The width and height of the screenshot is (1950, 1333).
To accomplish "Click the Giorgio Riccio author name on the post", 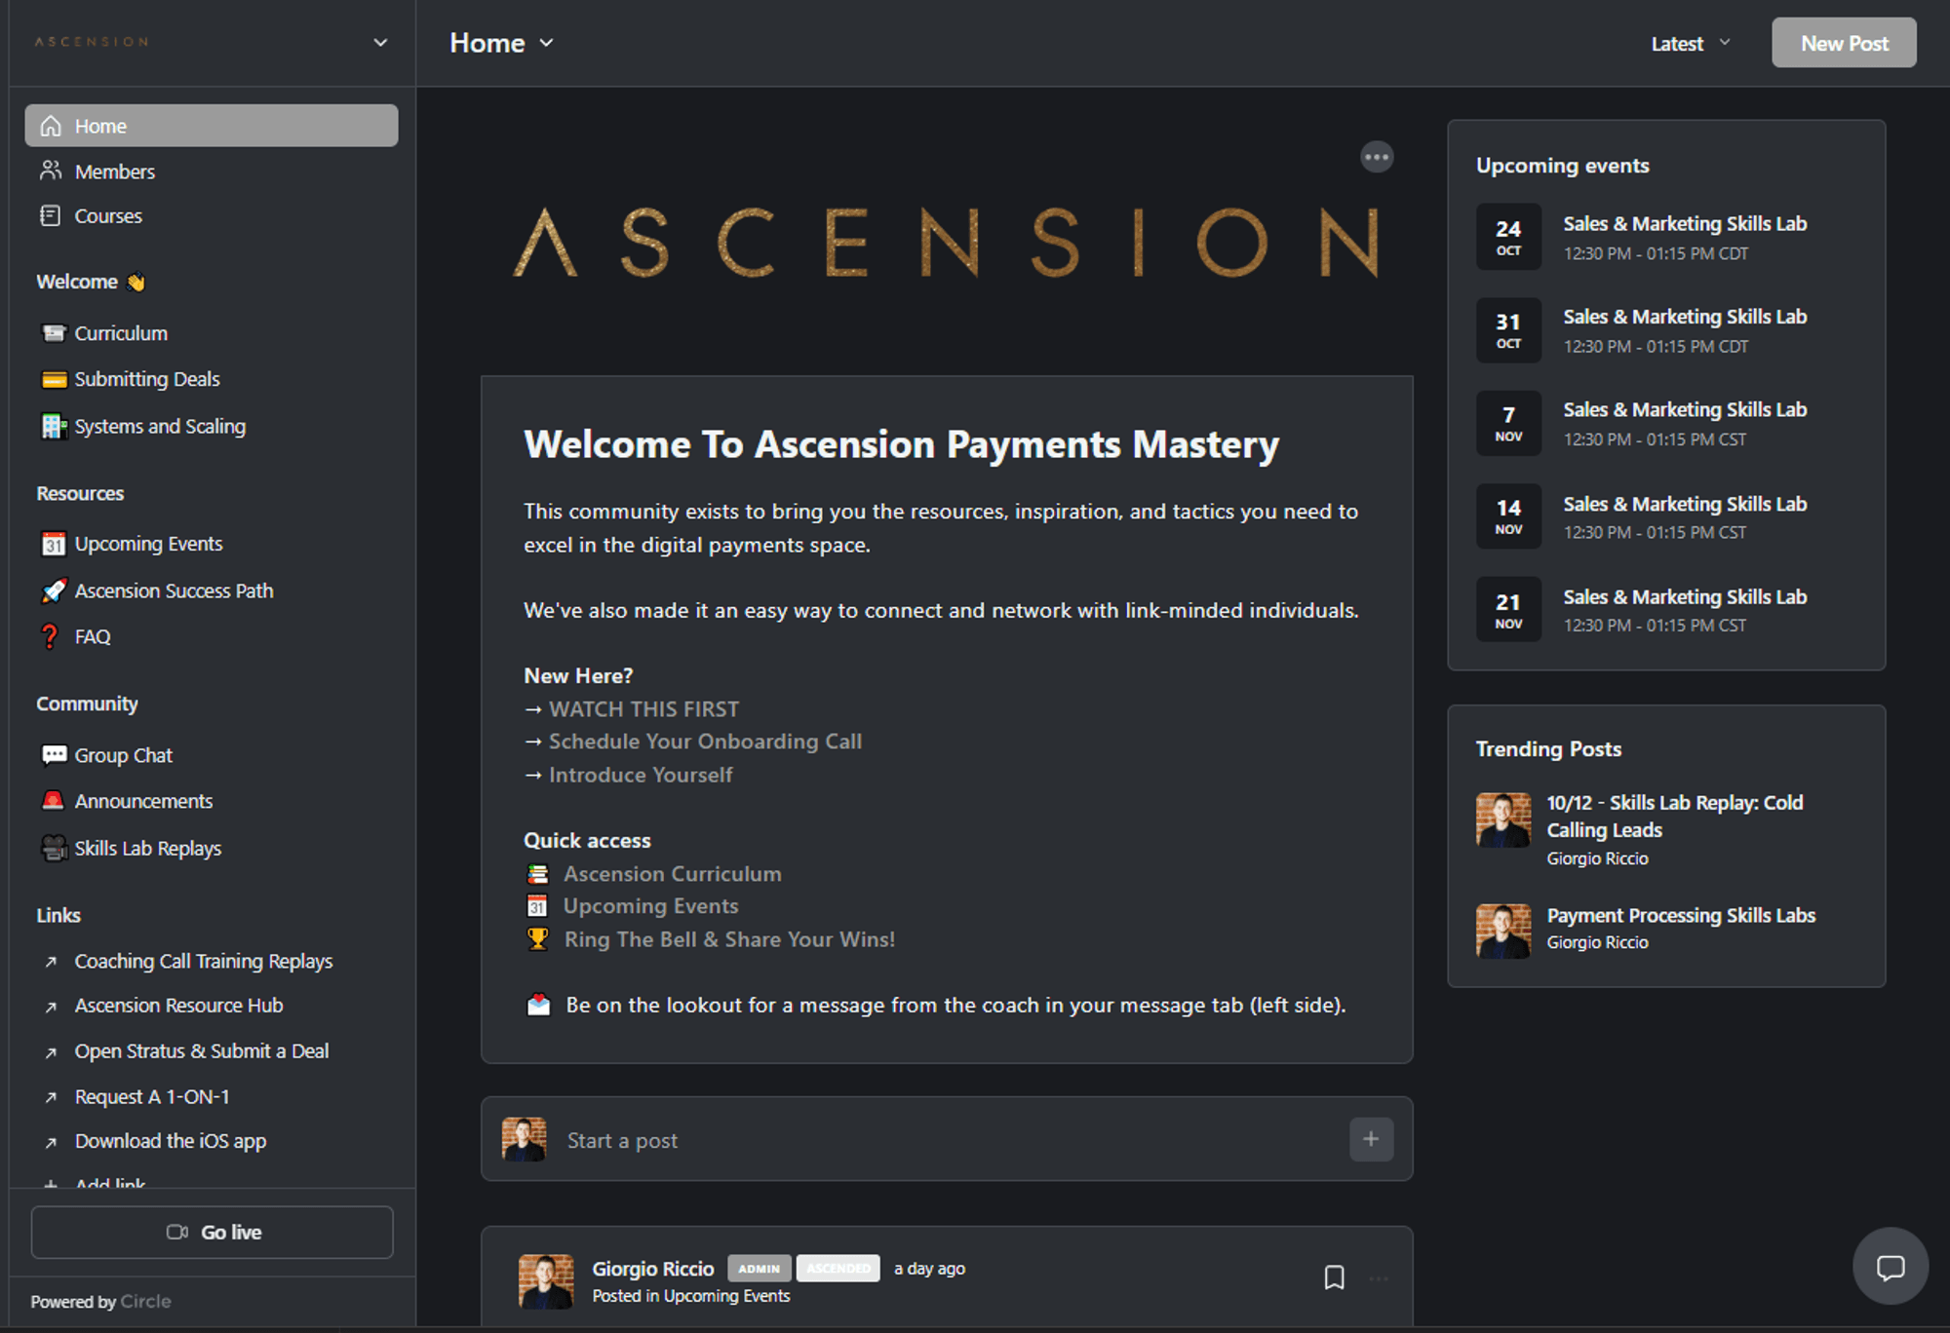I will (x=653, y=1269).
